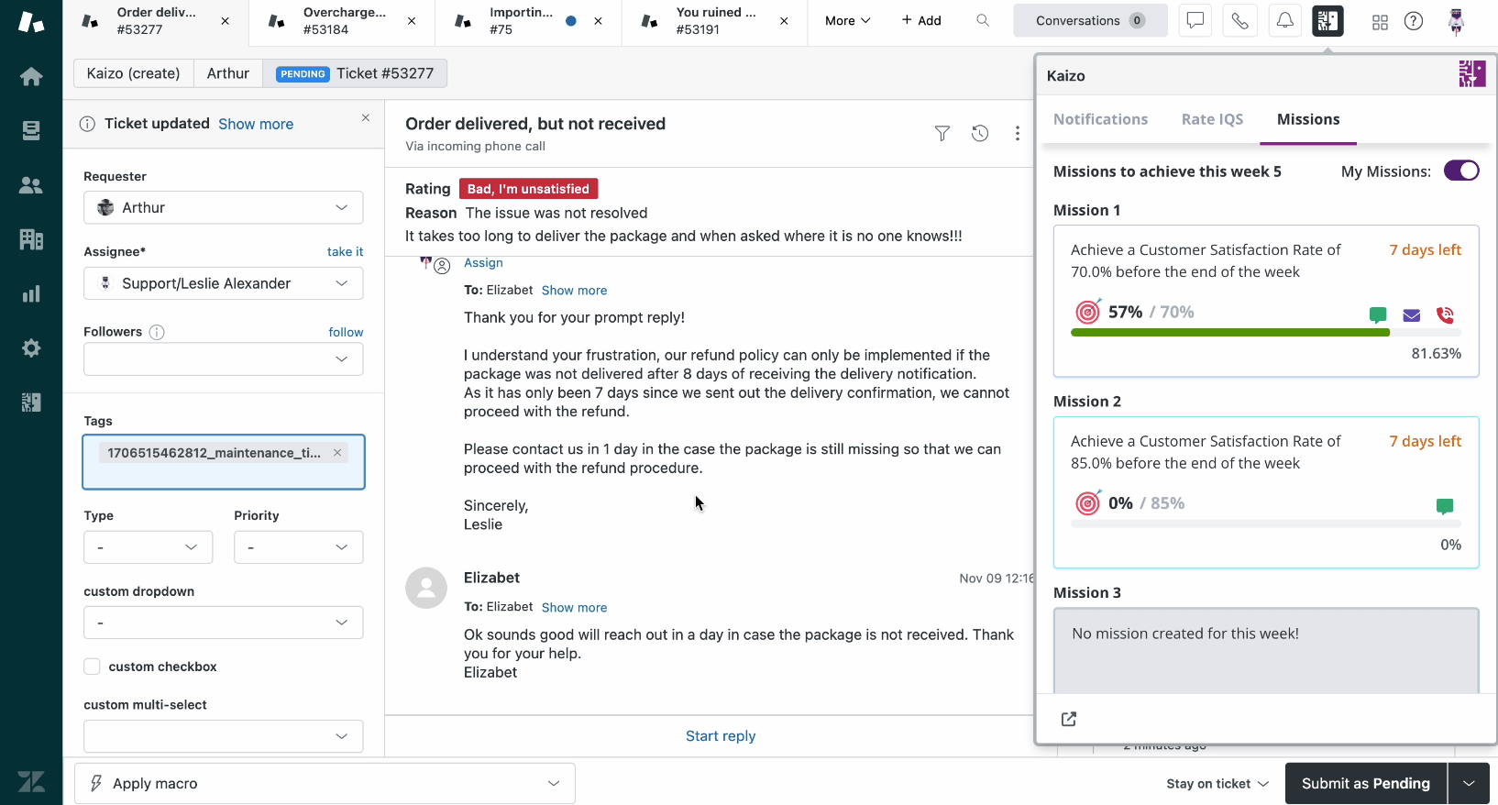Click follow link for Followers
This screenshot has height=805, width=1498.
pos(347,333)
